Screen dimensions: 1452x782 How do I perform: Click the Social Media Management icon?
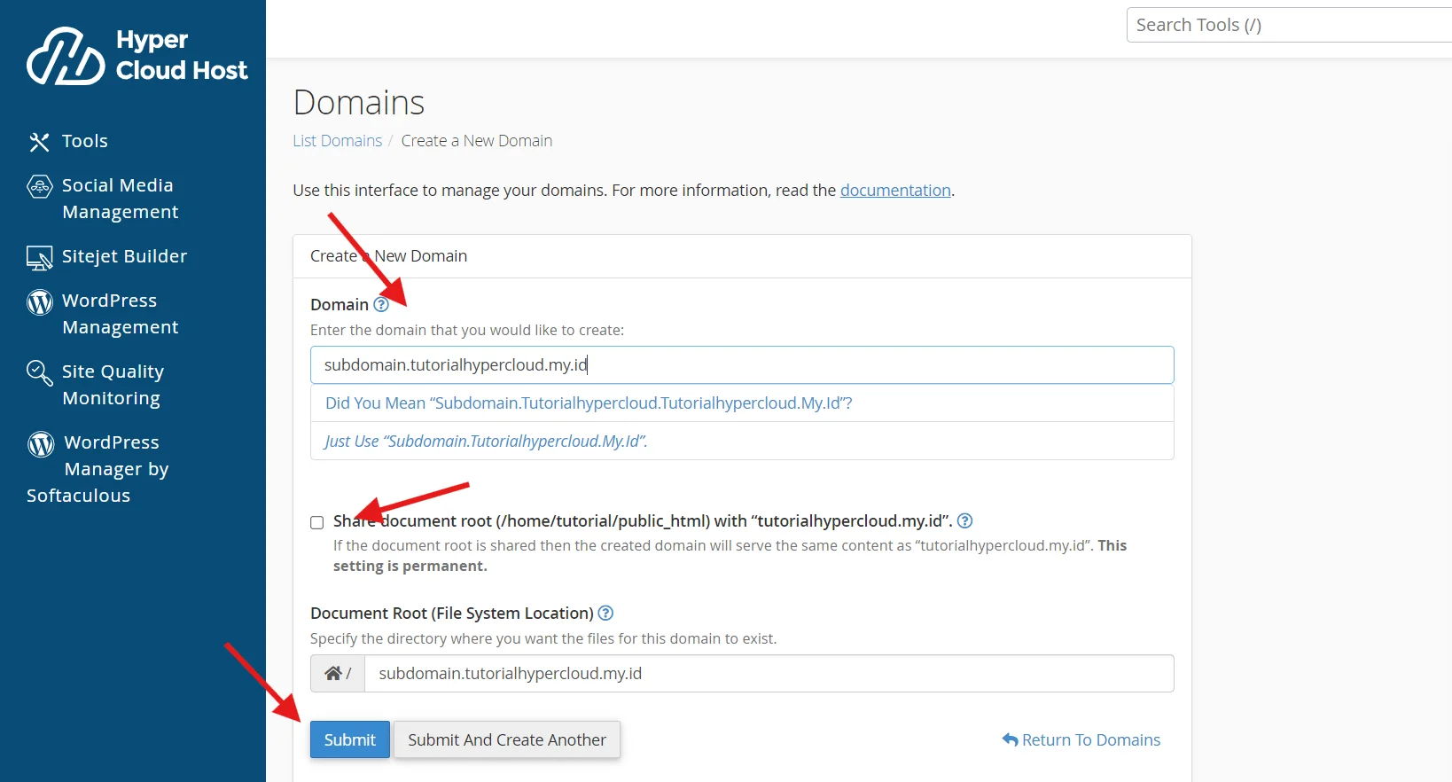[x=40, y=186]
